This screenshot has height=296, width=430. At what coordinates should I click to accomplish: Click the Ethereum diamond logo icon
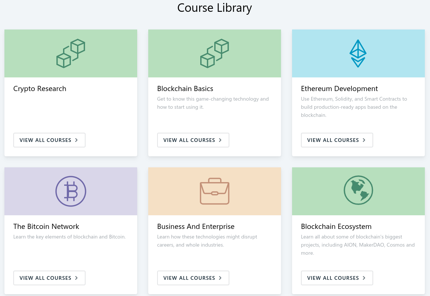click(358, 53)
